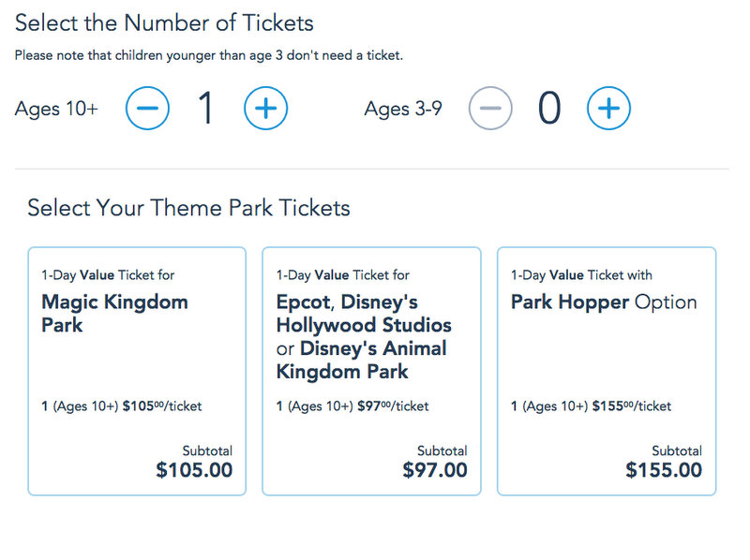Click the greyed-out minus for Ages 3-9
This screenshot has width=750, height=560.
[490, 108]
